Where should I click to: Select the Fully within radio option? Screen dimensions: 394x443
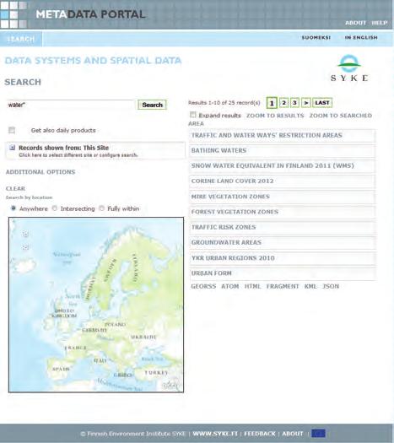coord(101,208)
